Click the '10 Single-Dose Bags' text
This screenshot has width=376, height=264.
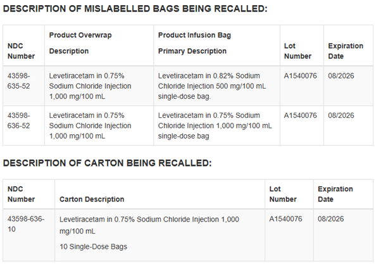(93, 246)
